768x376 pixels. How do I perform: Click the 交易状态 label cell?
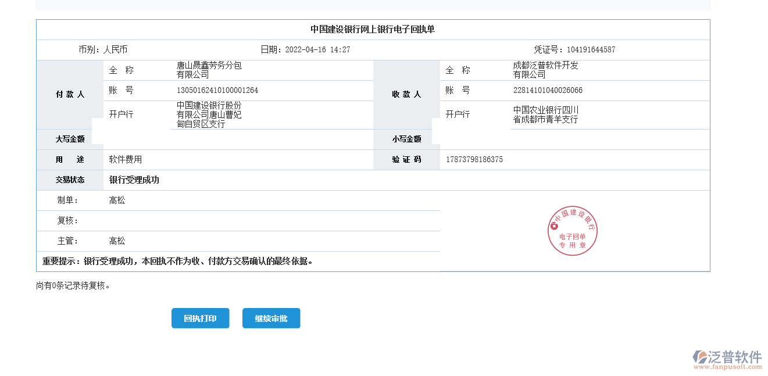(x=70, y=180)
